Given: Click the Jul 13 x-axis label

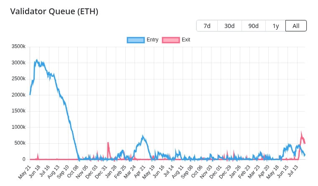Looking at the screenshot, I should pos(293,171).
